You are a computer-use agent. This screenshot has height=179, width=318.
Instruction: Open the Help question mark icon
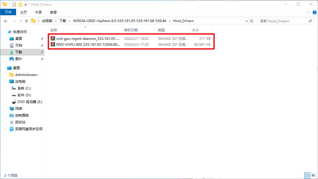point(314,12)
